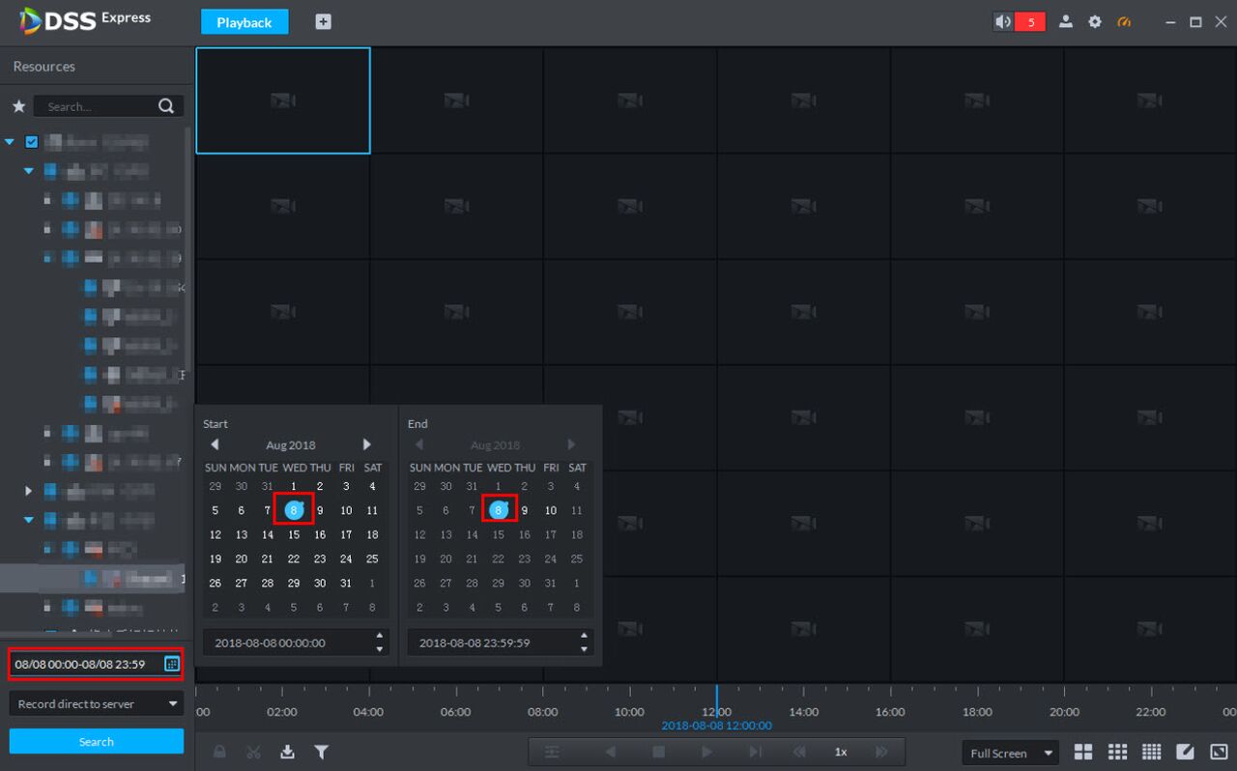The height and width of the screenshot is (771, 1237).
Task: Select the Playback tab
Action: coord(245,21)
